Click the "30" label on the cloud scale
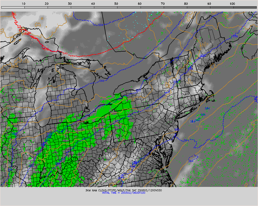Screen dimensions: 258x206 (x=70, y=4)
